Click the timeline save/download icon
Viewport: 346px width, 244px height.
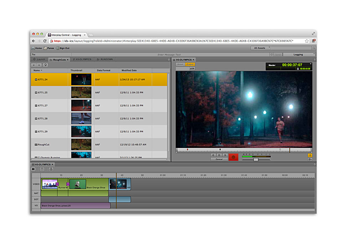click(x=51, y=169)
